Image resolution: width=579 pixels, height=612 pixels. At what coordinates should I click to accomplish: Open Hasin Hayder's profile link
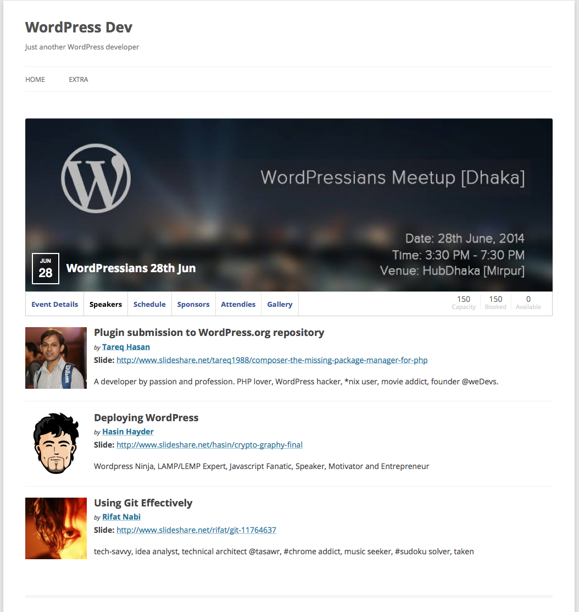point(128,432)
